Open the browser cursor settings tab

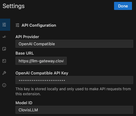(4, 49)
